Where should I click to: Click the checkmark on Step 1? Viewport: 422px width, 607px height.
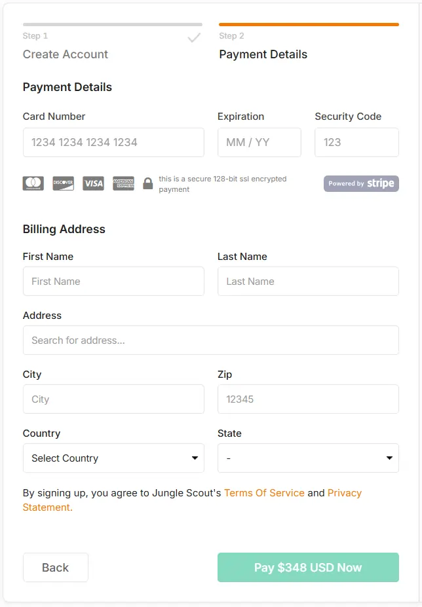click(x=194, y=38)
